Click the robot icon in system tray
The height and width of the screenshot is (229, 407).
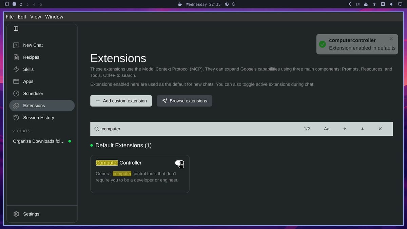point(366,4)
